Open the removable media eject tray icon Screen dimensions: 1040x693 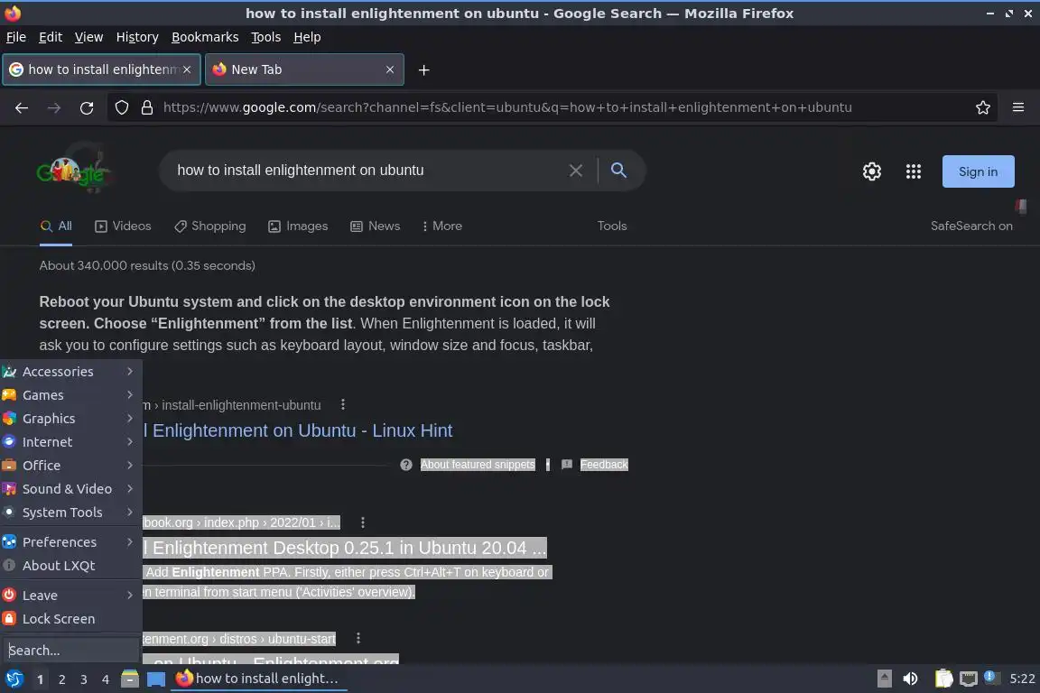pos(885,679)
